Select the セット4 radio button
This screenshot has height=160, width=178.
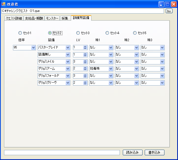pos(107,33)
